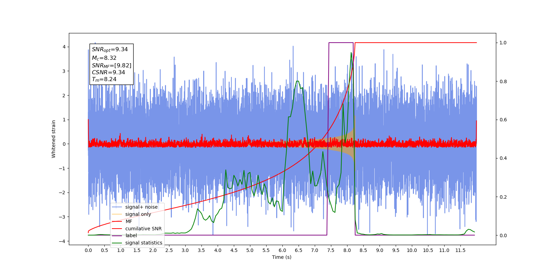The image size is (551, 275).
Task: Click the 0 tick on left axis
Action: tap(64, 144)
